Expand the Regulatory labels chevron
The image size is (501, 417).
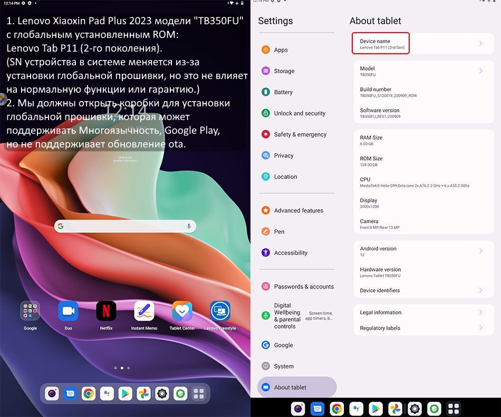pyautogui.click(x=480, y=327)
